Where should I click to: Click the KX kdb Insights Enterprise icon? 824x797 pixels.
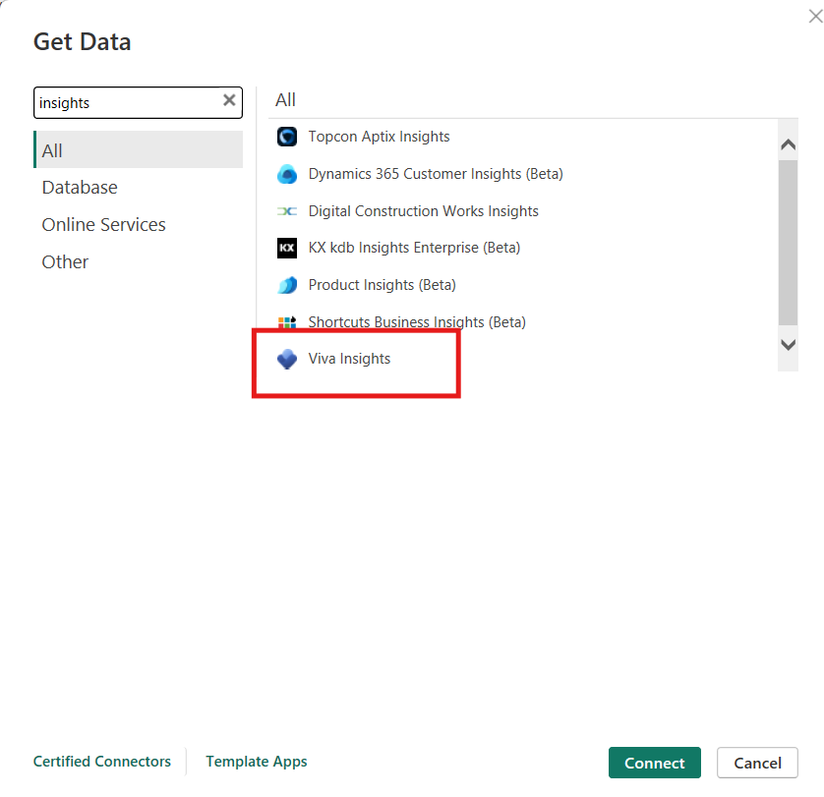[x=287, y=248]
